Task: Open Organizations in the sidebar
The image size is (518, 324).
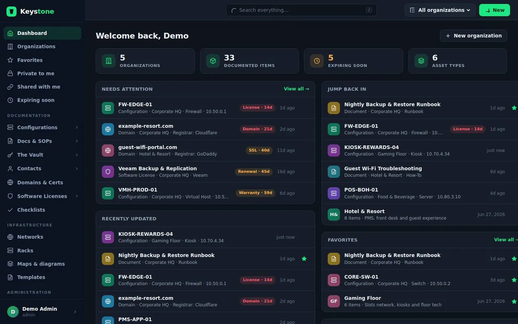Action: click(x=42, y=47)
